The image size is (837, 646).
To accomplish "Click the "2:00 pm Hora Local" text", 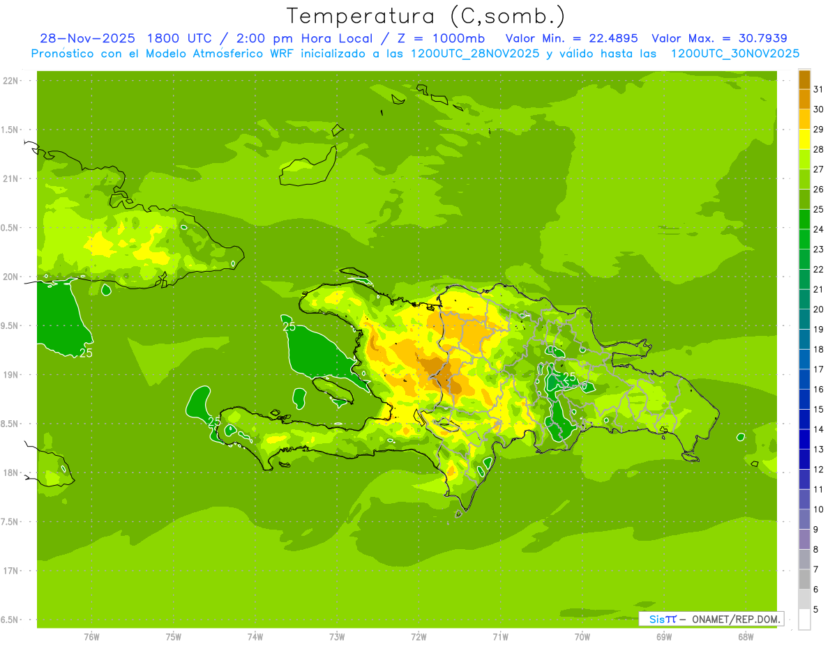I will tap(304, 38).
